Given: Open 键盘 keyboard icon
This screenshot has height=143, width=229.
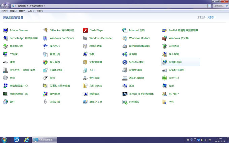Looking at the screenshot, I should click(x=5, y=62).
